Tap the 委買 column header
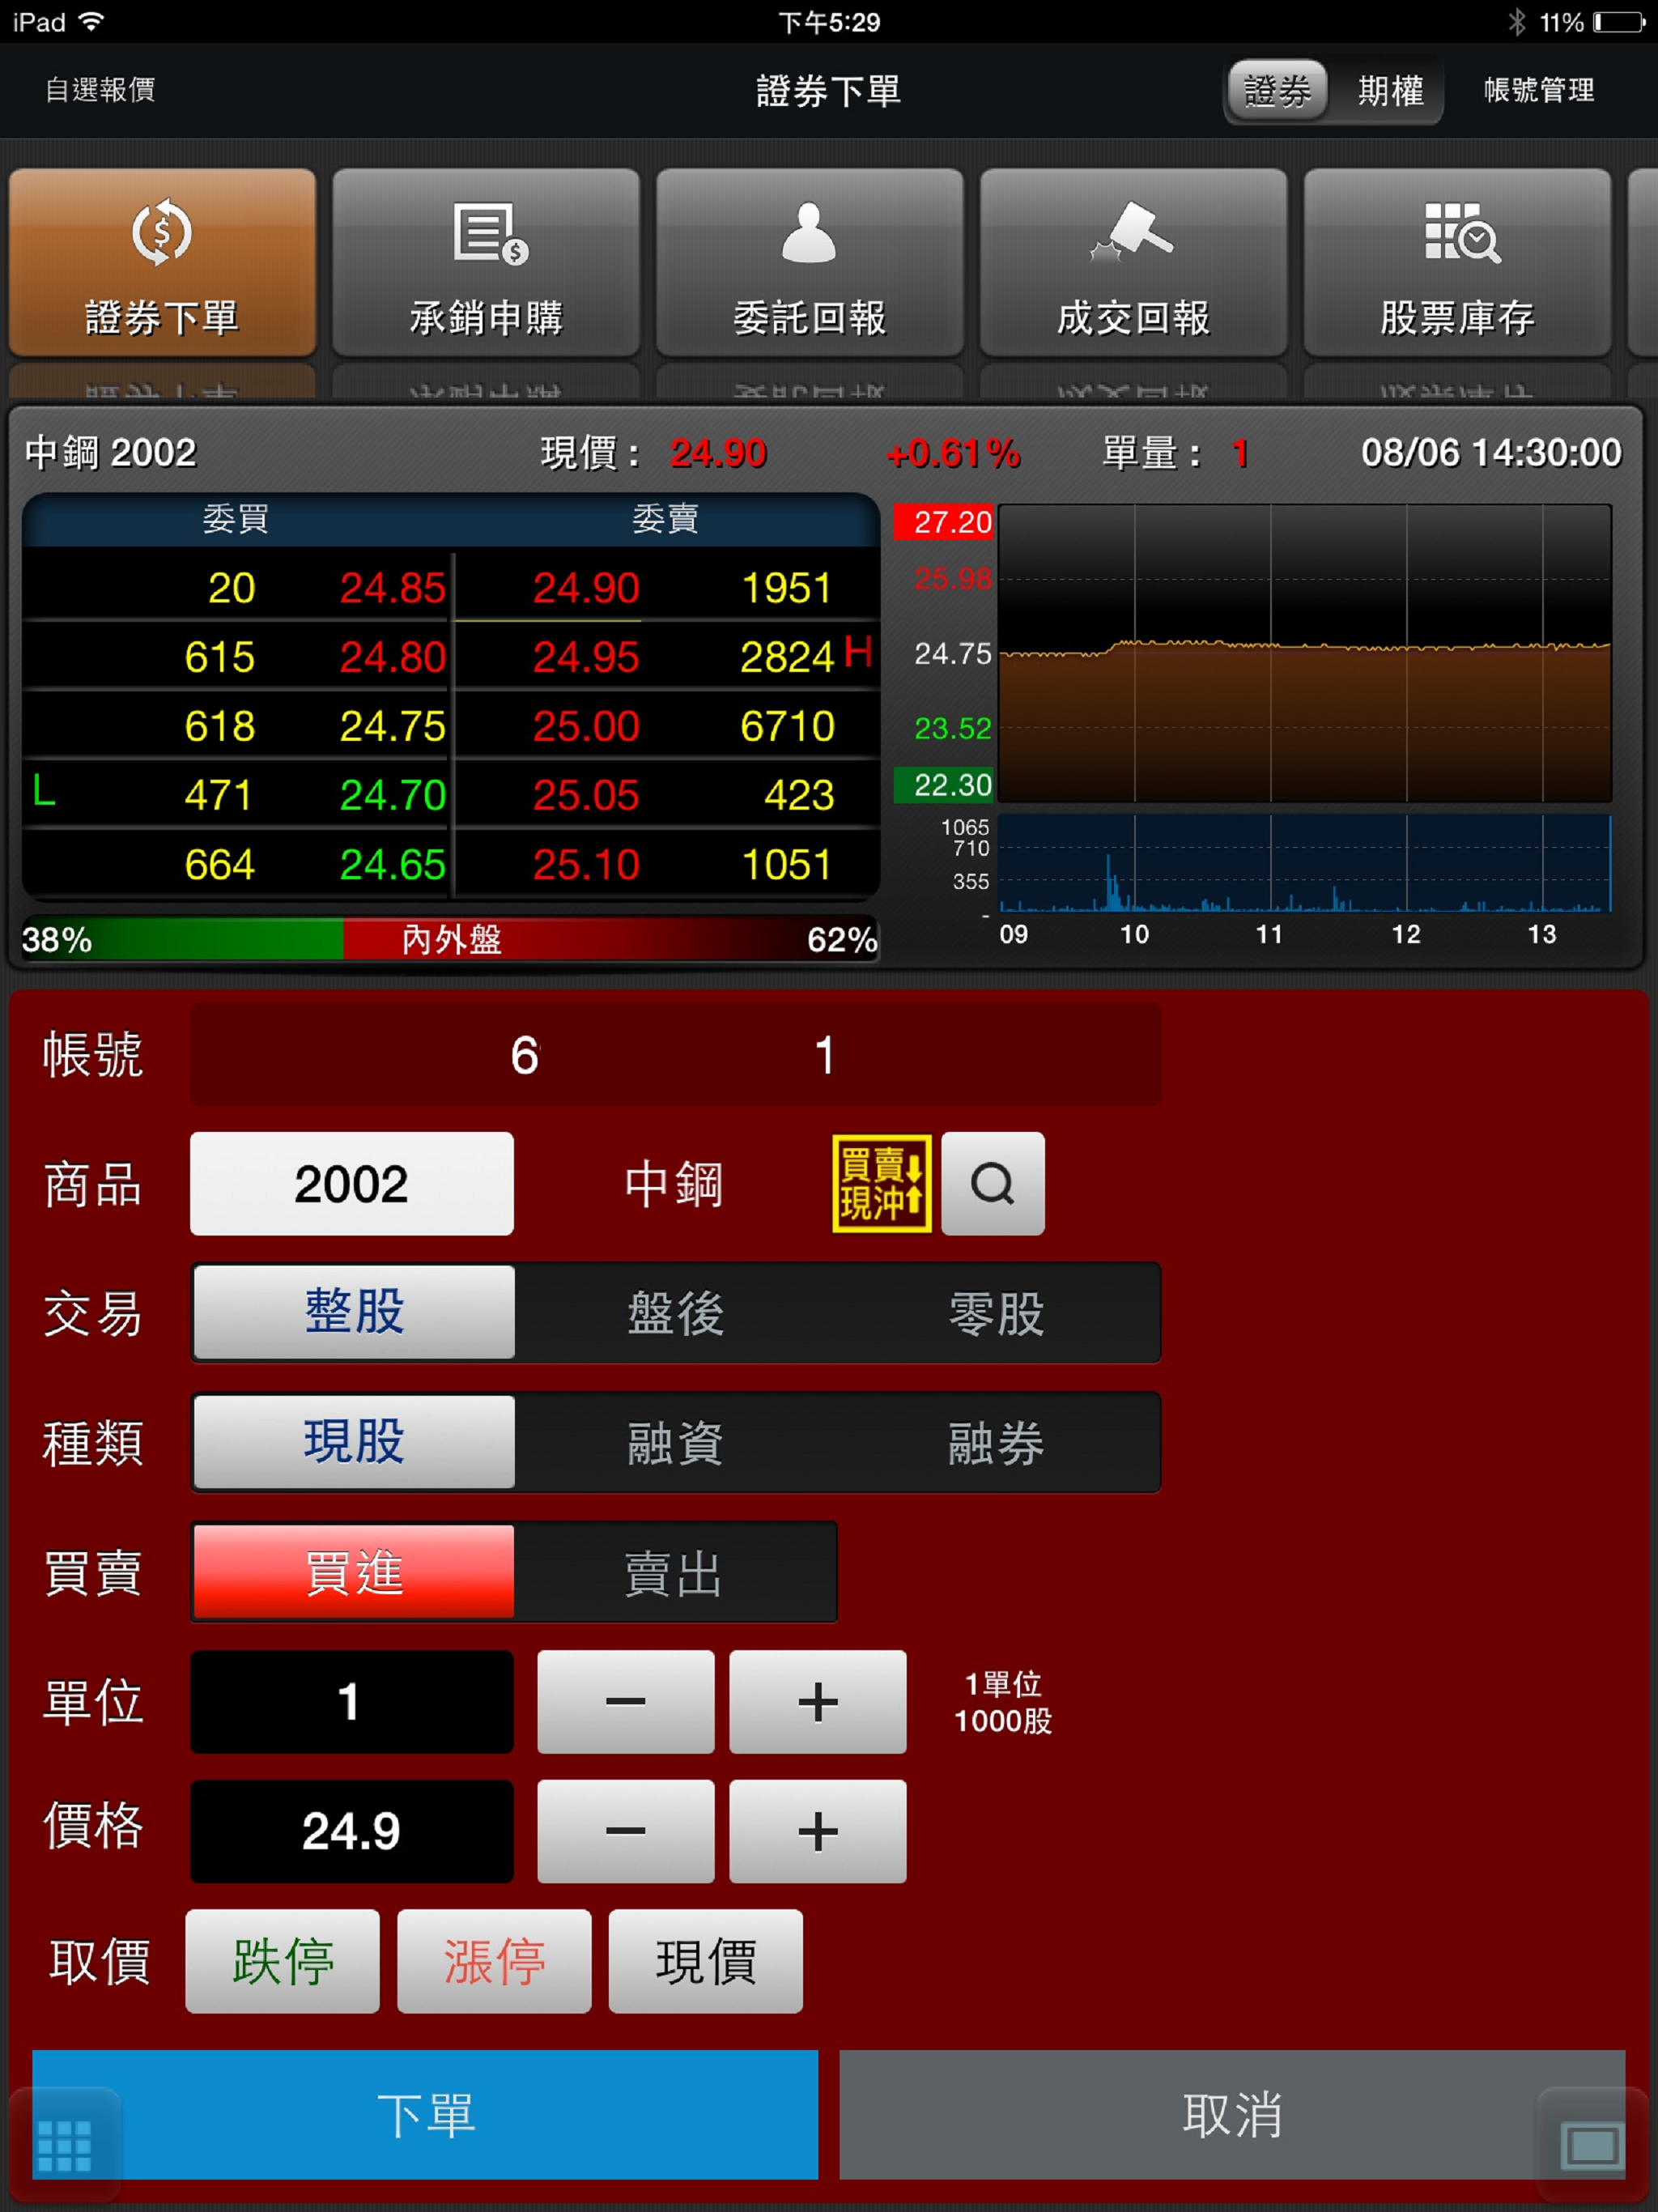The height and width of the screenshot is (2212, 1658). 236,518
